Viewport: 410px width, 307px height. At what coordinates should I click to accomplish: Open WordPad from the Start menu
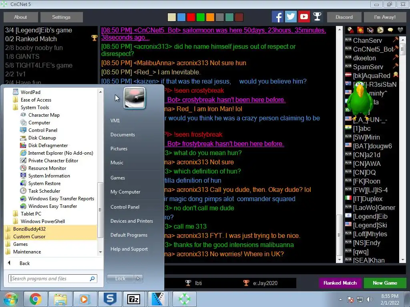click(30, 92)
